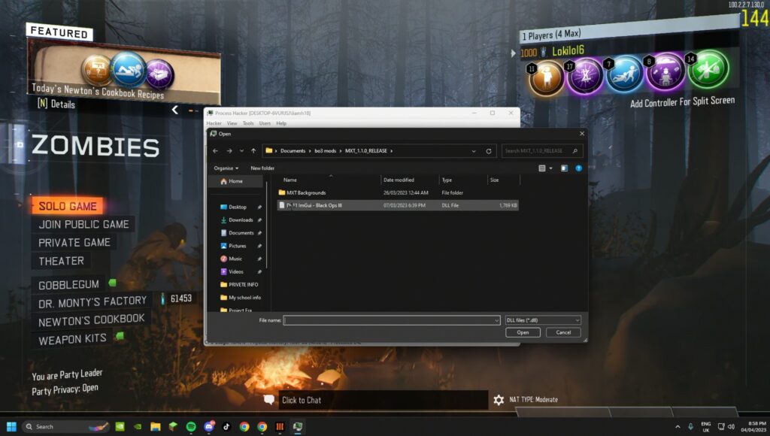Open the Hacker menu in Process Hacker
770x436 pixels.
coord(214,123)
